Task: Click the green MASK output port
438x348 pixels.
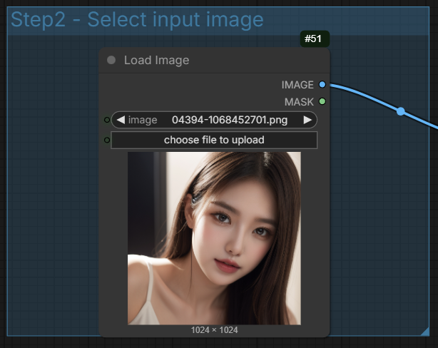Action: coord(322,102)
